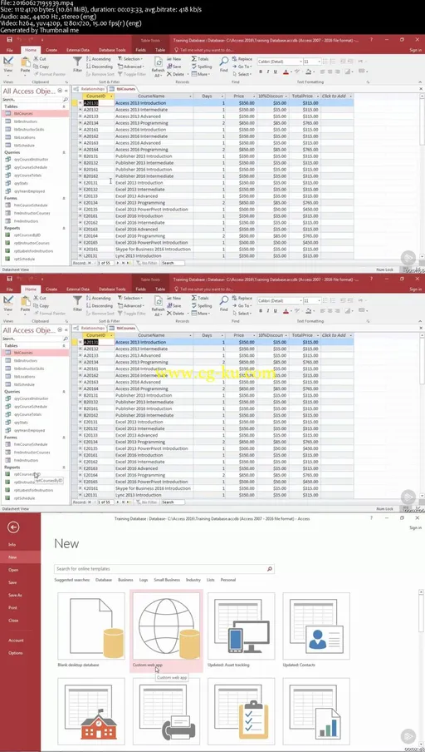Choose Account in the backstage sidebar
Viewport: 425px width, 752px height.
coord(16,641)
